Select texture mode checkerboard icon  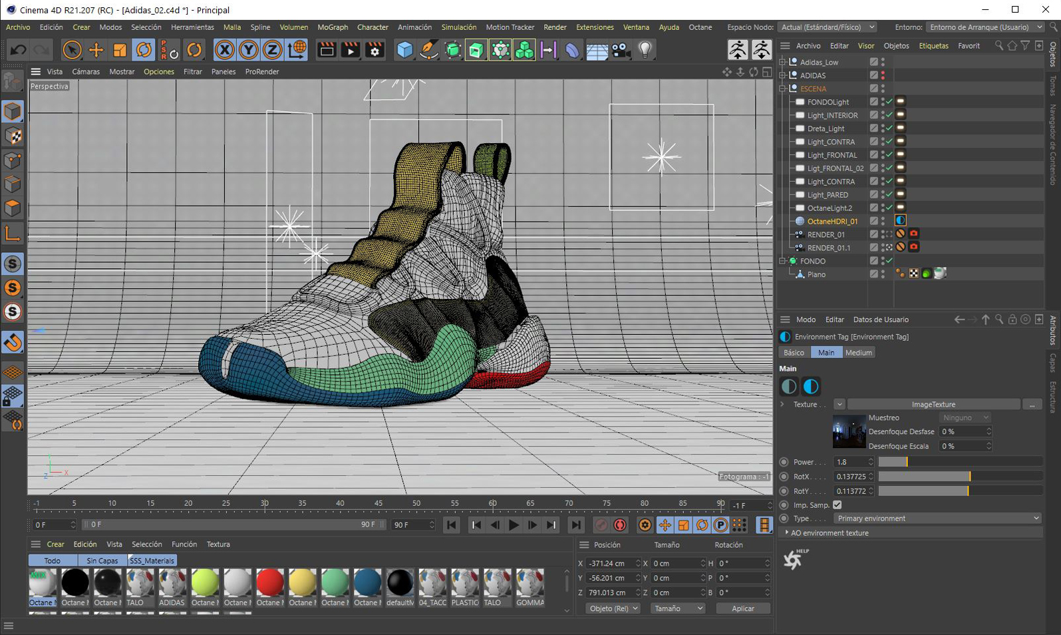(13, 136)
